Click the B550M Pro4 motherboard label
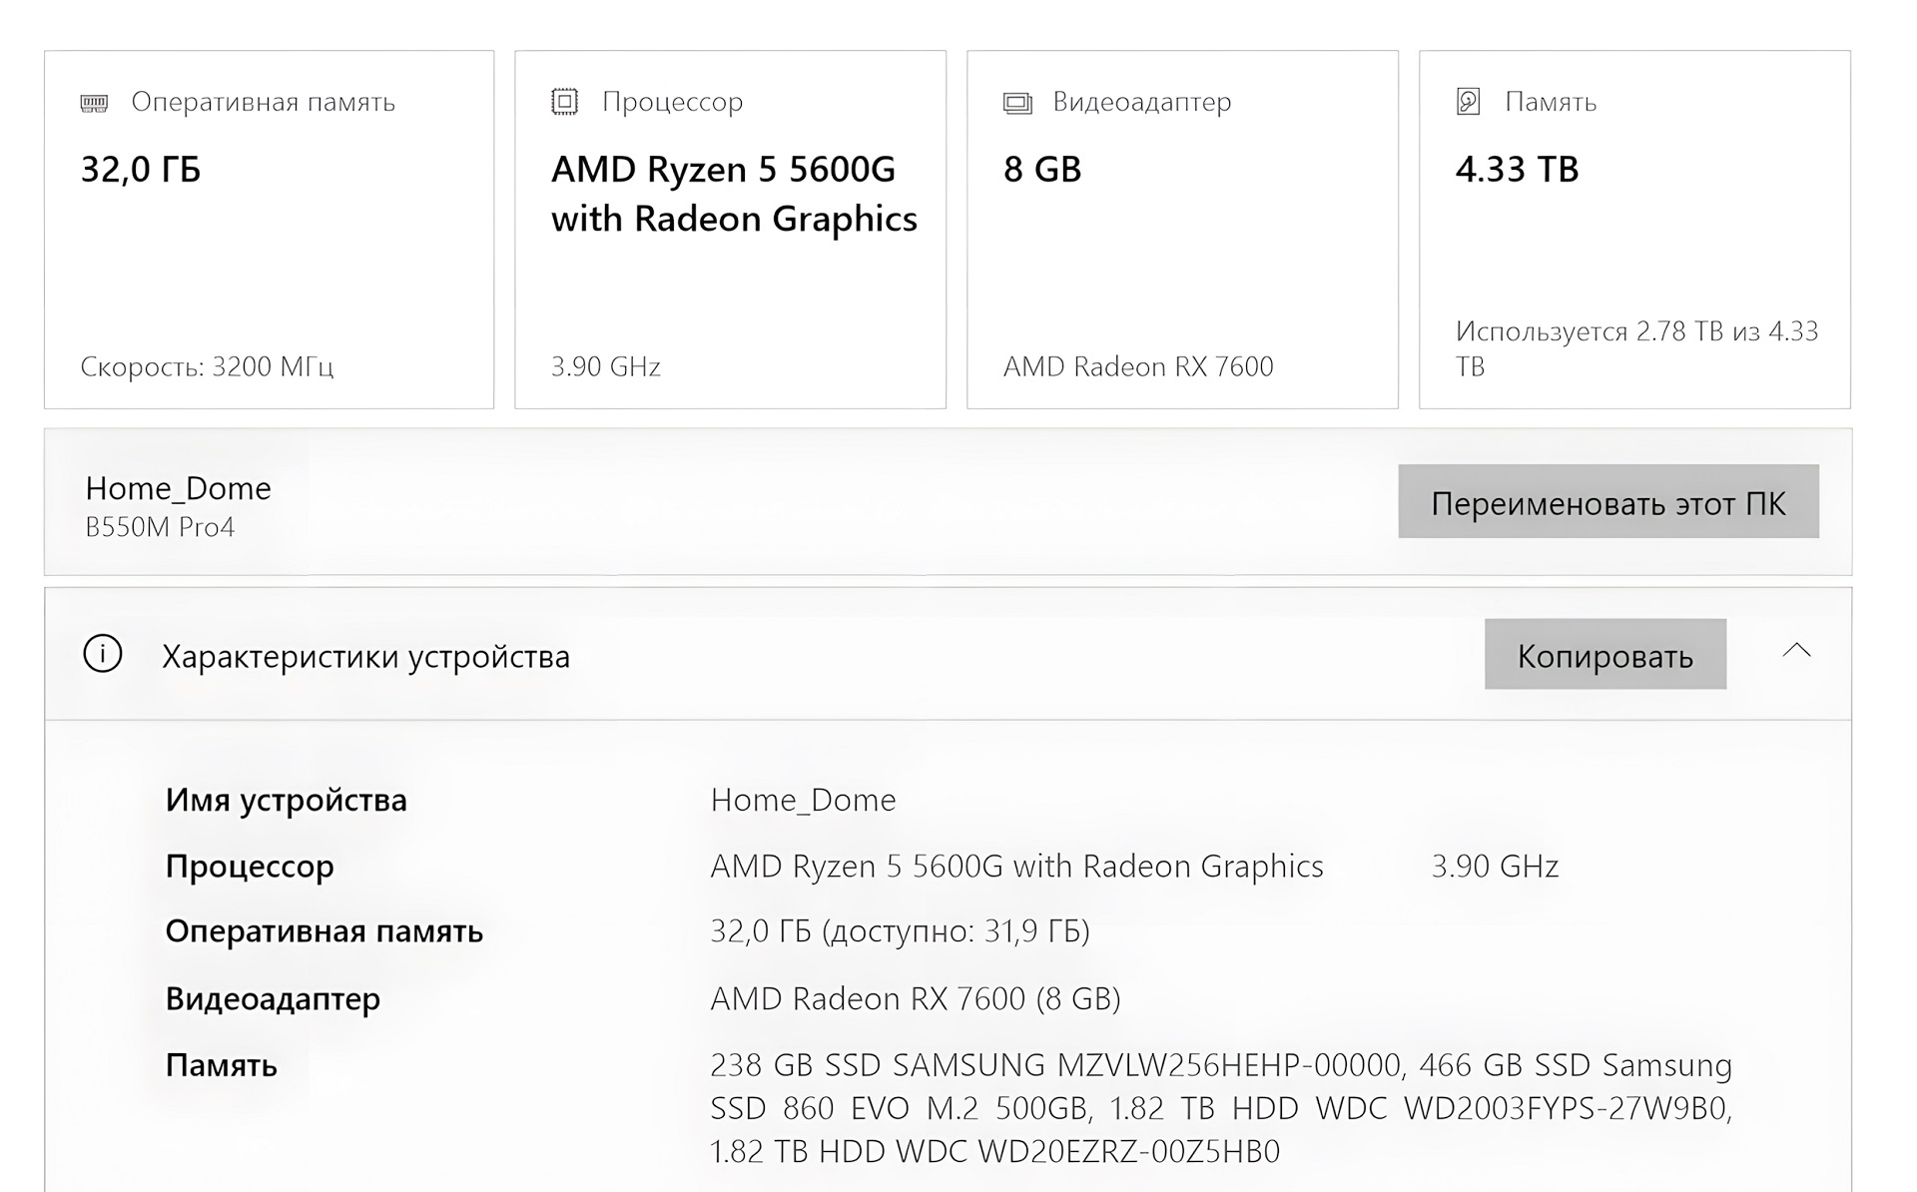This screenshot has height=1192, width=1917. click(x=160, y=527)
